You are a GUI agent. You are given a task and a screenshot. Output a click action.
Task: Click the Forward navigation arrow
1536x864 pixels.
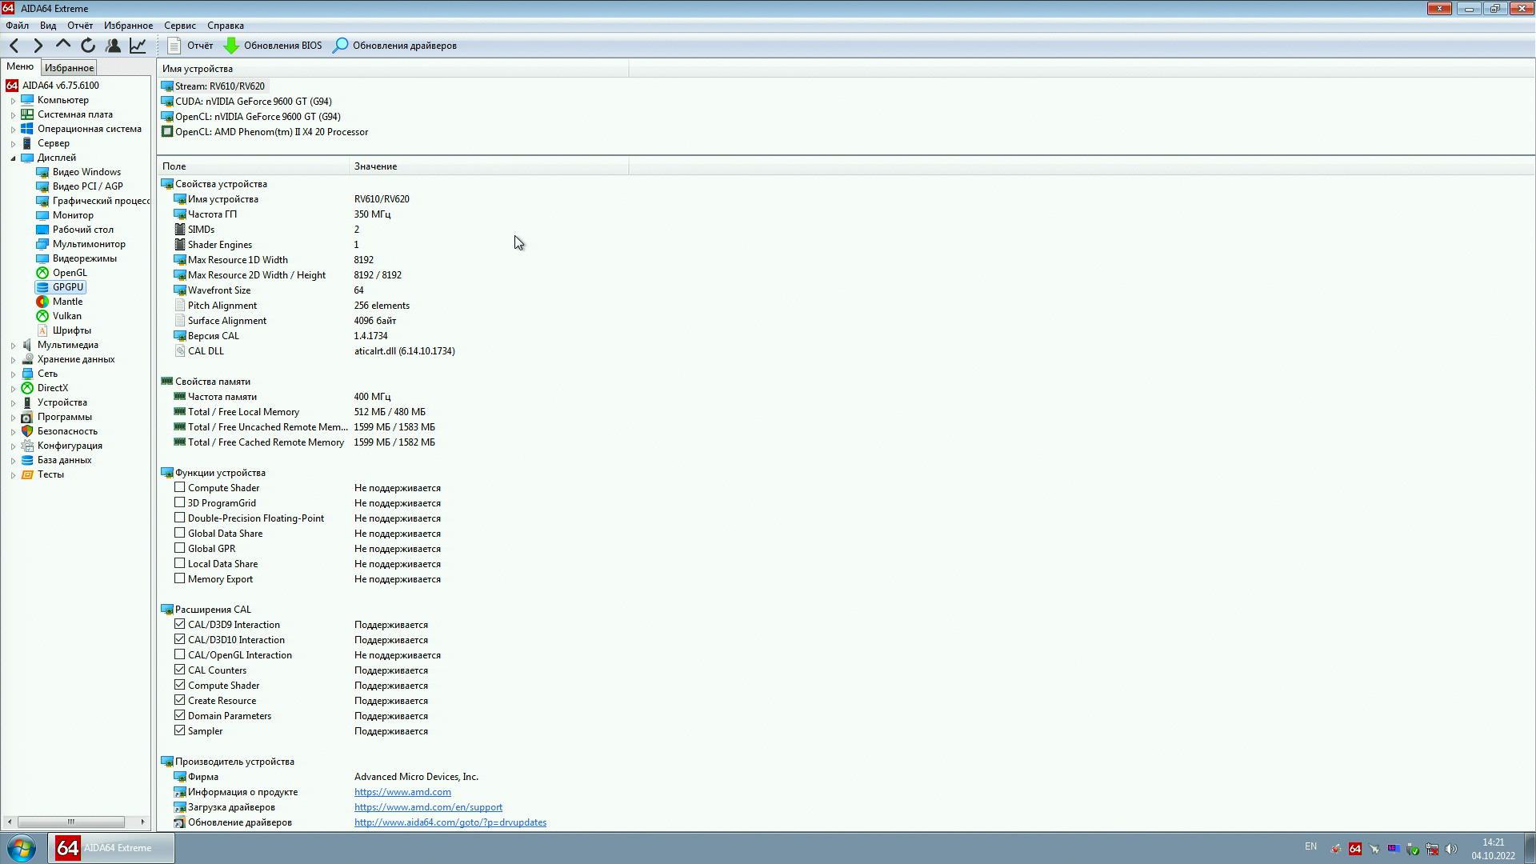(x=38, y=46)
